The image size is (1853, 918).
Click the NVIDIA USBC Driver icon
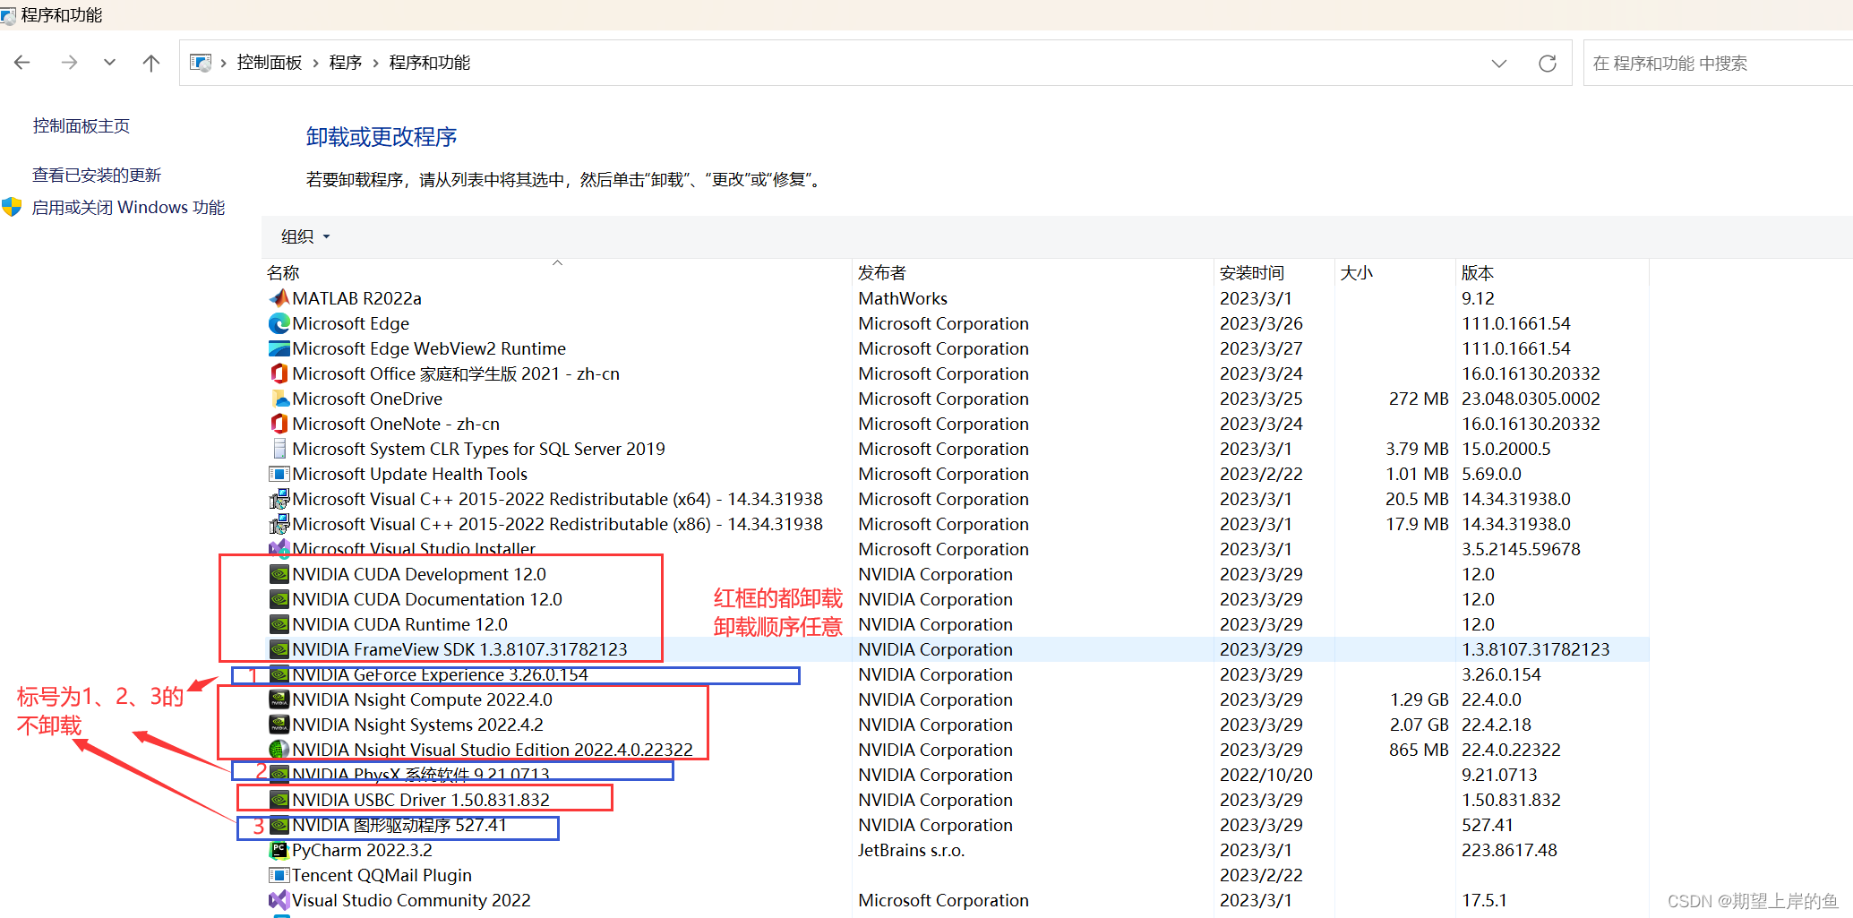pos(279,800)
